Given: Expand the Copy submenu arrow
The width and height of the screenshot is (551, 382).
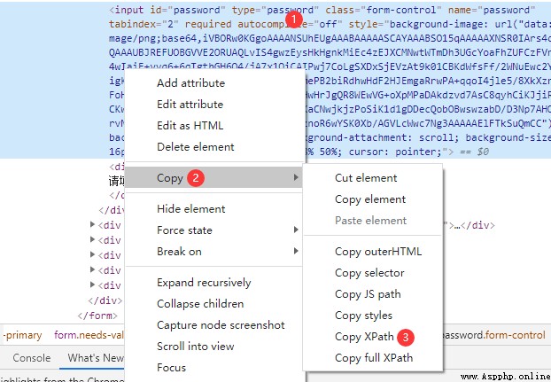Looking at the screenshot, I should (x=296, y=178).
